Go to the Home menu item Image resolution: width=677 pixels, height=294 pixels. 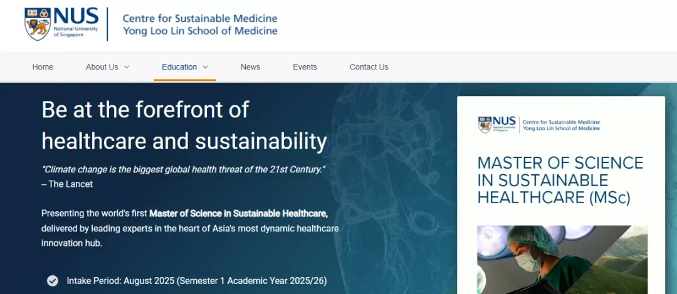click(x=43, y=67)
